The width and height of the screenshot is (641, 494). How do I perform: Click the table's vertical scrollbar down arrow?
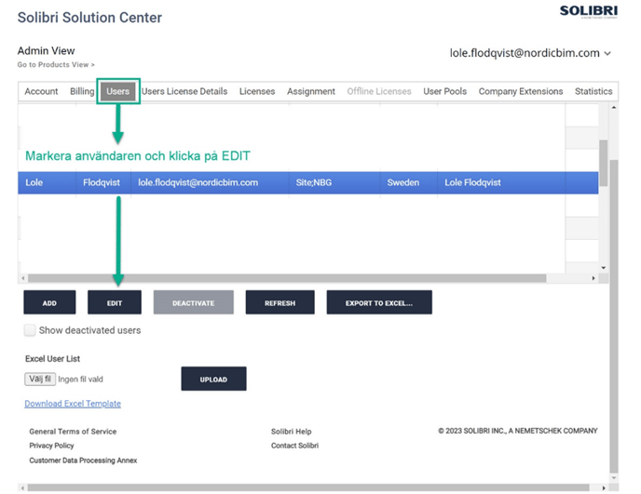point(603,268)
